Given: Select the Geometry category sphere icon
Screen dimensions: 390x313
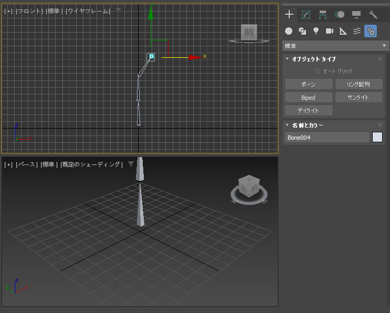Looking at the screenshot, I should [x=289, y=31].
